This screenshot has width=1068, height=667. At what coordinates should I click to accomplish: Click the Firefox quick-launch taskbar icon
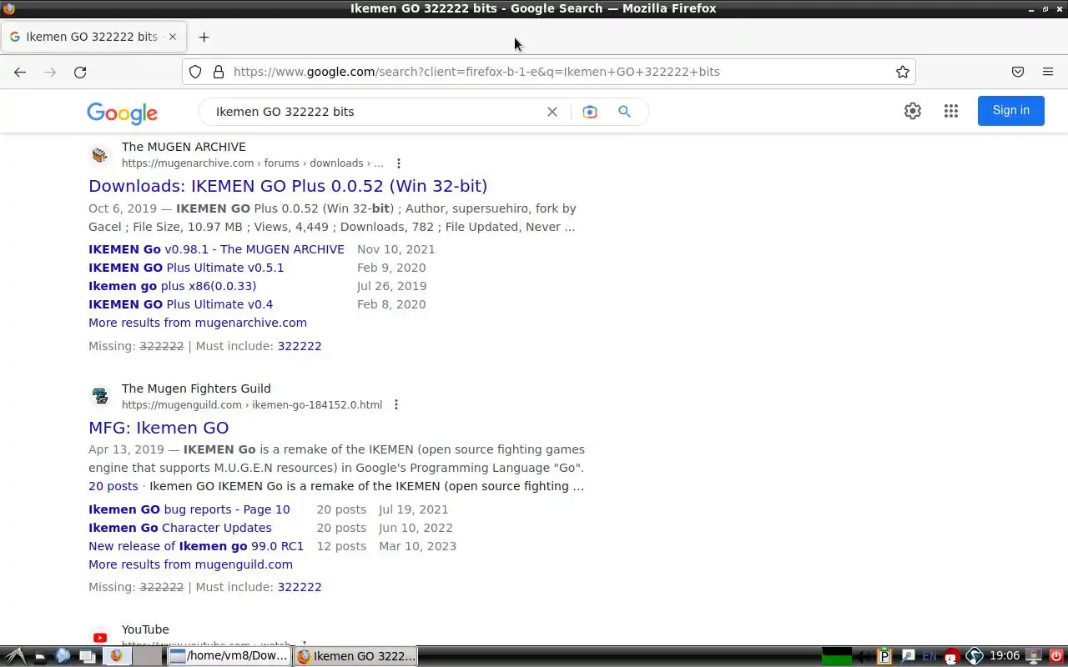[116, 656]
